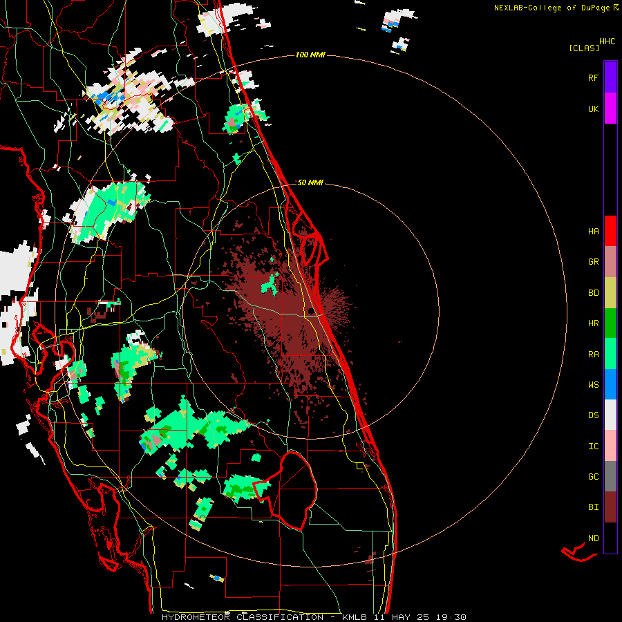Click the HR legend label

pyautogui.click(x=593, y=323)
